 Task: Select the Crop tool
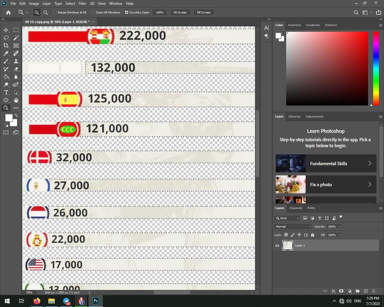[6, 46]
